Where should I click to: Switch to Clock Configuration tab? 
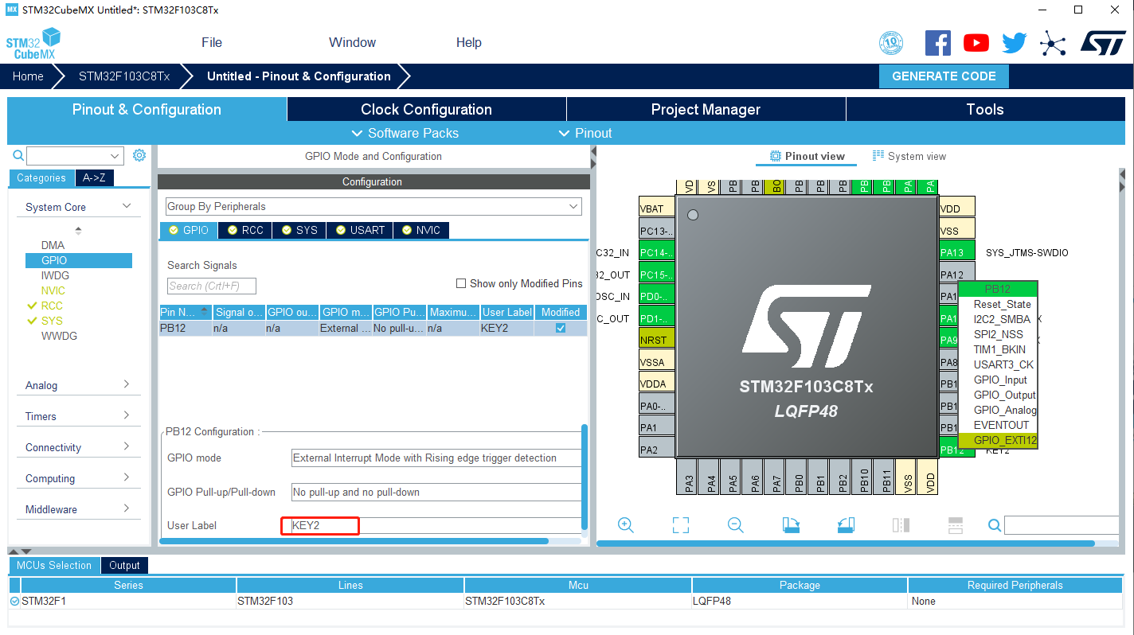[x=427, y=110]
